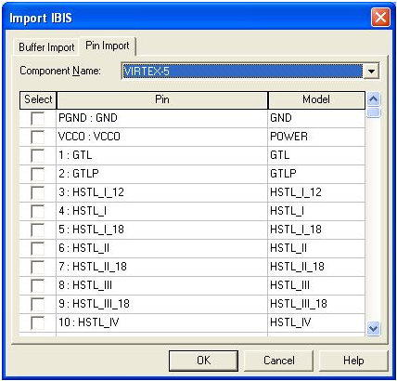The width and height of the screenshot is (397, 381).
Task: Open the Component Name dropdown arrow
Action: pyautogui.click(x=371, y=72)
